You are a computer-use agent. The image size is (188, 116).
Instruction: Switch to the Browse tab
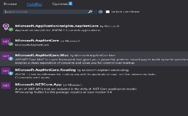pyautogui.click(x=10, y=4)
